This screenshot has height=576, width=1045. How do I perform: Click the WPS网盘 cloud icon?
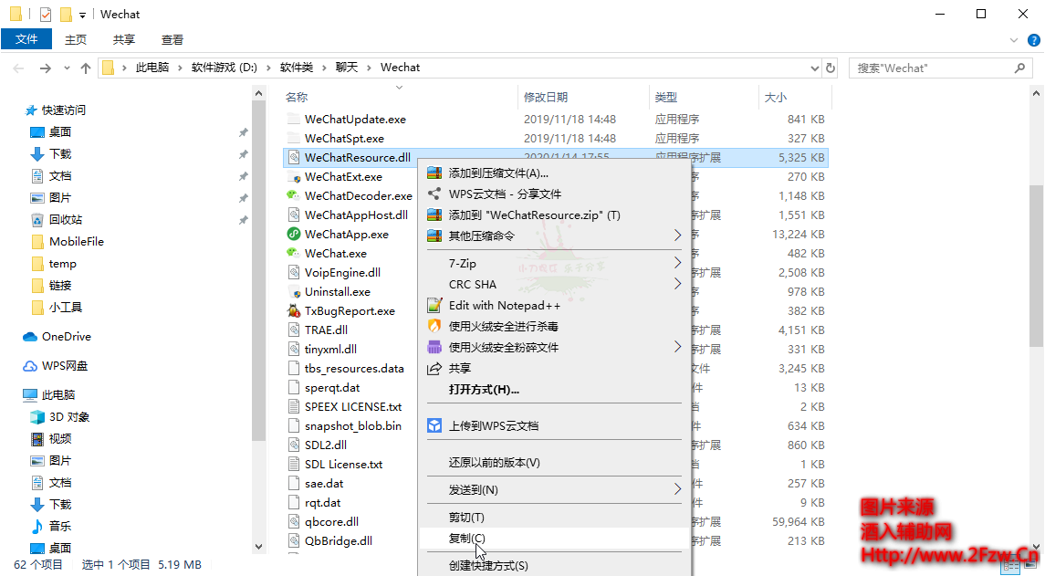tap(30, 366)
